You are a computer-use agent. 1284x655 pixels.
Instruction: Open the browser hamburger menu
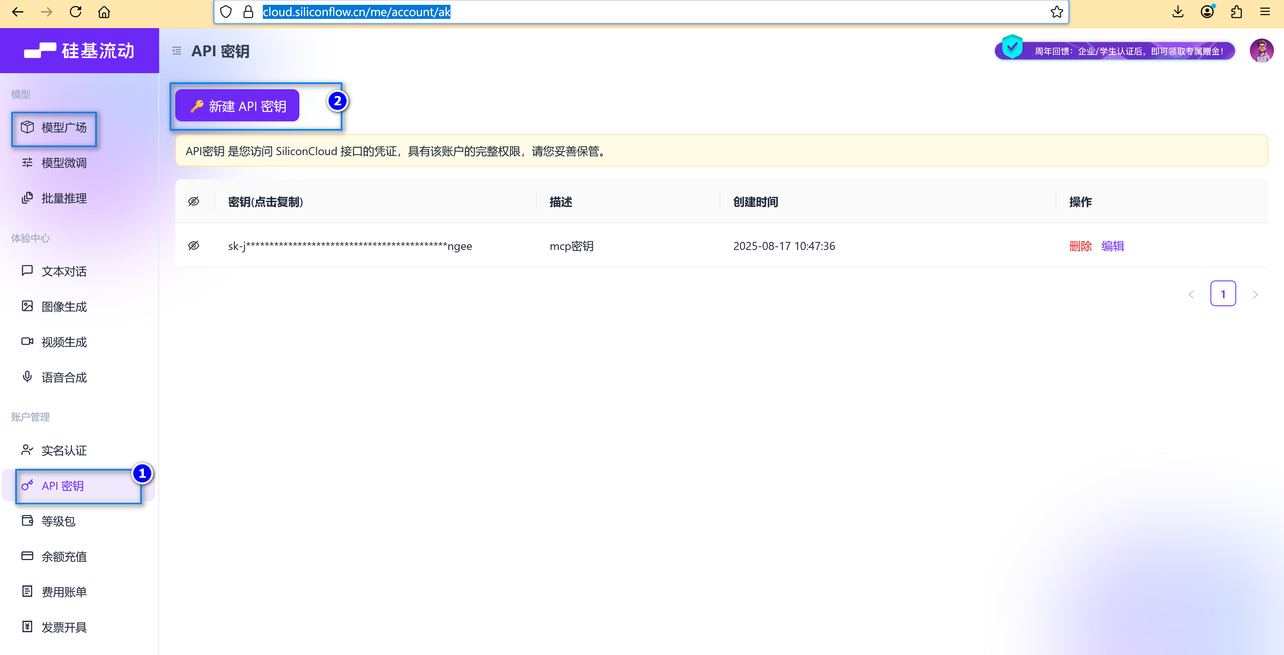[1265, 12]
